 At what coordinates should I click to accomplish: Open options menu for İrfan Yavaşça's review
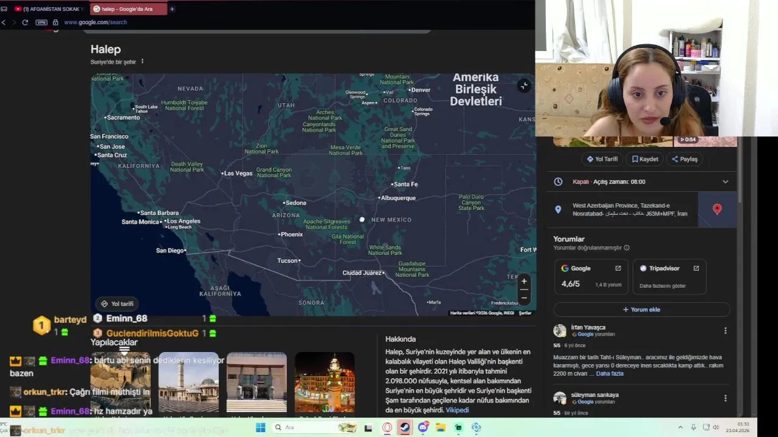click(x=725, y=331)
